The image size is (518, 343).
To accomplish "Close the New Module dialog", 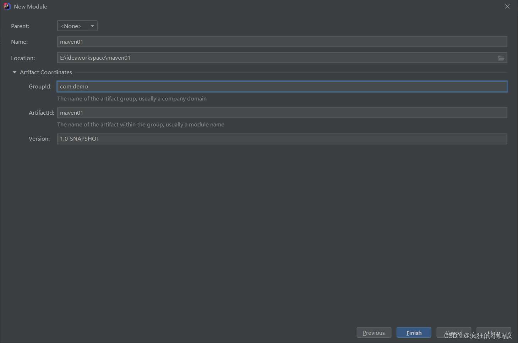I will [507, 6].
